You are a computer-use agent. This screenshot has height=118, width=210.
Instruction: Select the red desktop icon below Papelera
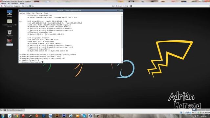click(10, 41)
